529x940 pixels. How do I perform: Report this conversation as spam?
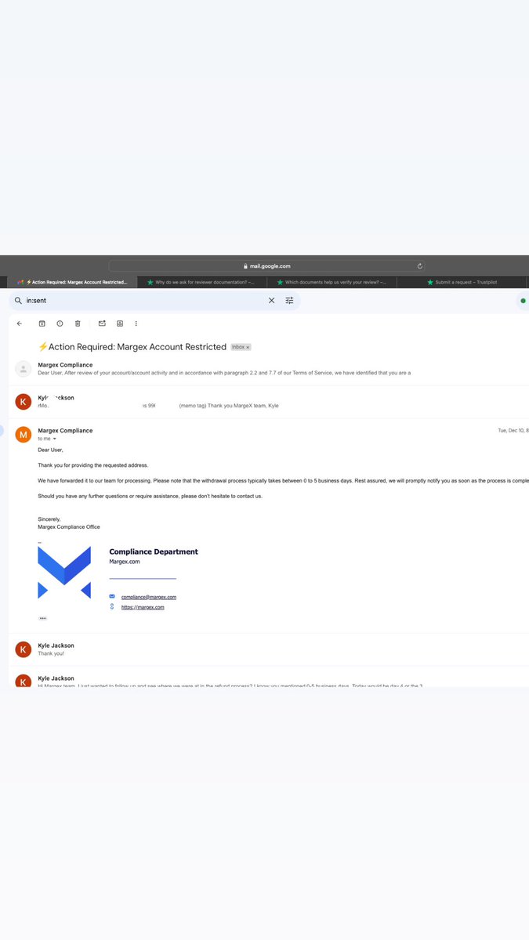(x=60, y=324)
